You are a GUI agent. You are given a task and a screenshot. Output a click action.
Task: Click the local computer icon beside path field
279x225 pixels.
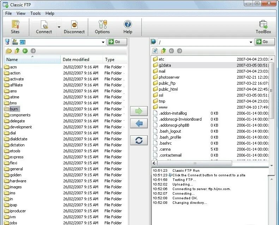(x=7, y=42)
